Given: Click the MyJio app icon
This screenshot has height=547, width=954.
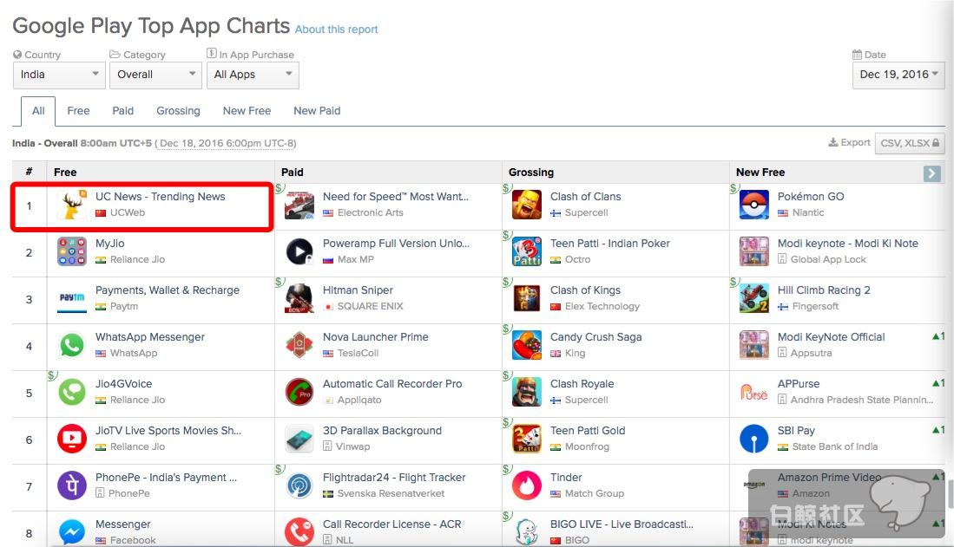Looking at the screenshot, I should 72,252.
